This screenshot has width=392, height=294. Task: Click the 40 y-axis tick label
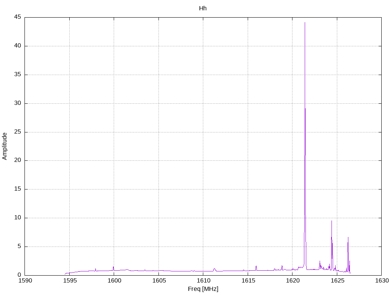[18, 46]
